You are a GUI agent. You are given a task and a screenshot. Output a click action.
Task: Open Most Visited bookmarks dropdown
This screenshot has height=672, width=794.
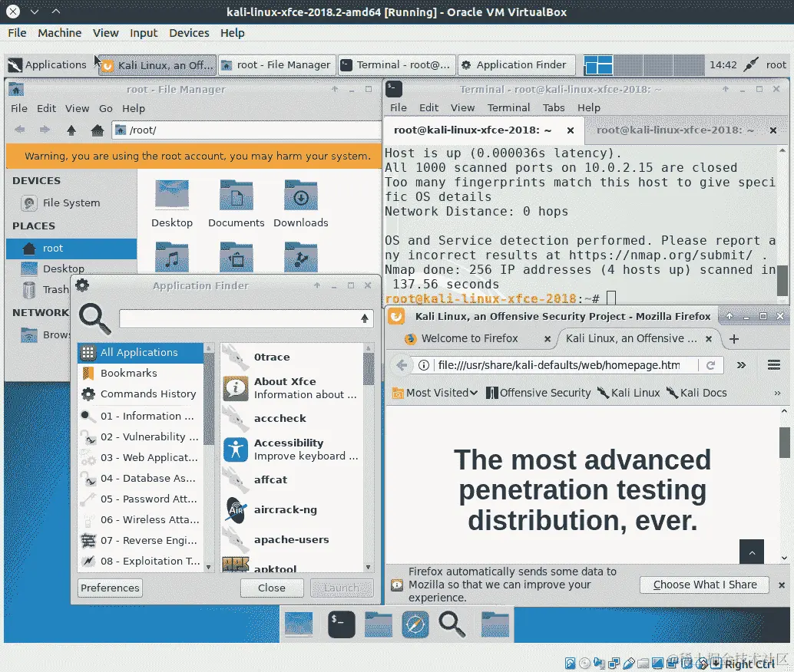coord(435,394)
